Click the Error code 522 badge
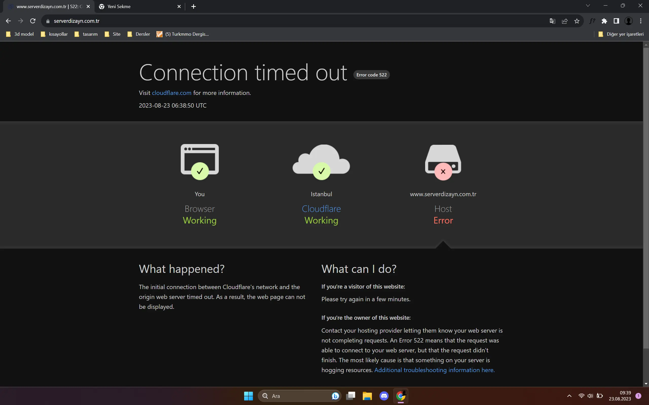The width and height of the screenshot is (649, 405). pos(371,75)
